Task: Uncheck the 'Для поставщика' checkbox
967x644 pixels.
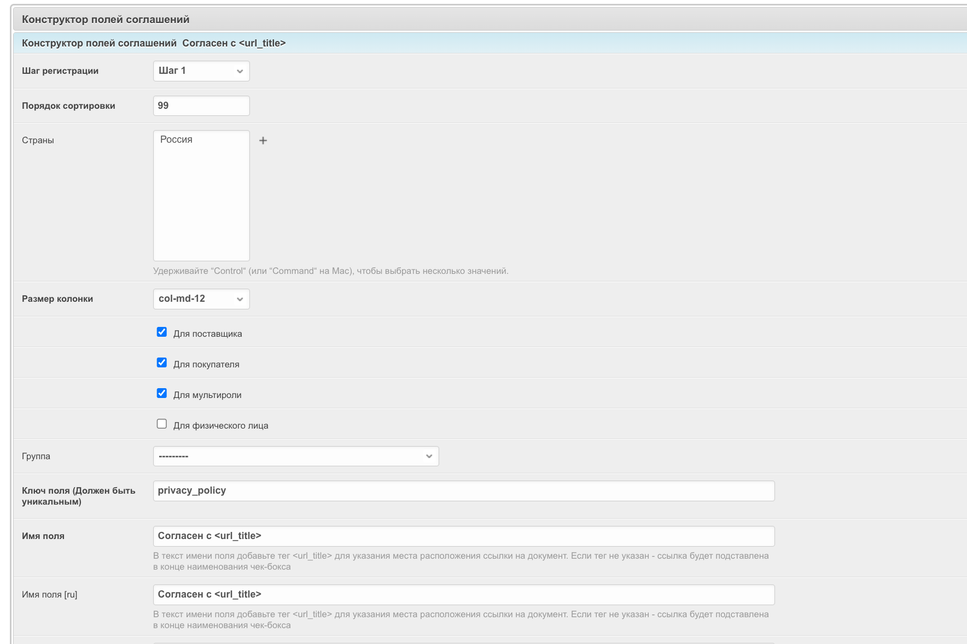Action: pos(162,332)
